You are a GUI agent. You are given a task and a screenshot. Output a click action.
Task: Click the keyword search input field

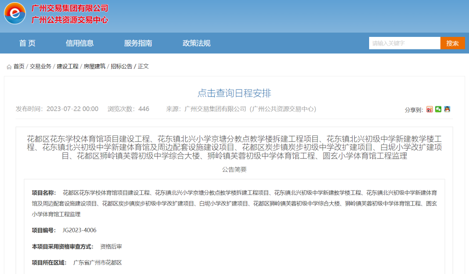pos(404,43)
